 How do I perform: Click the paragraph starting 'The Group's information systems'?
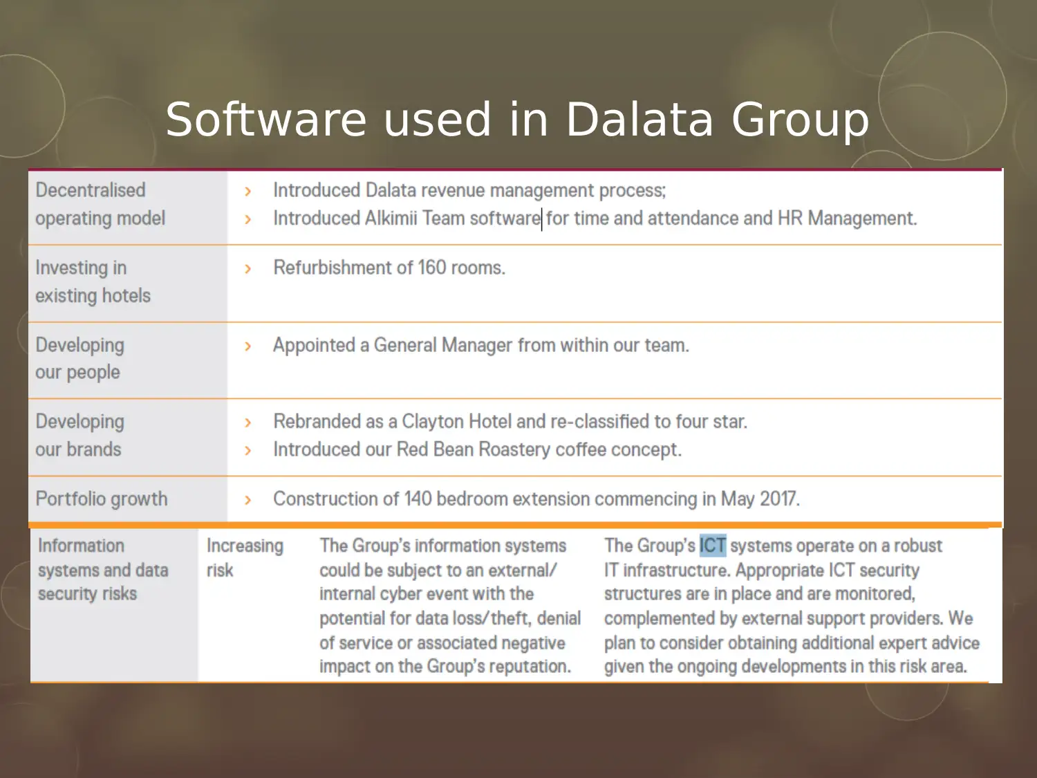coord(450,606)
